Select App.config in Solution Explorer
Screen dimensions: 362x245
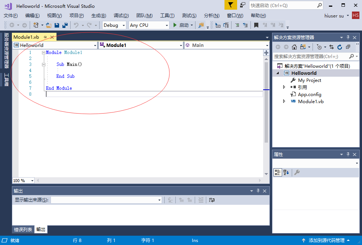310,95
